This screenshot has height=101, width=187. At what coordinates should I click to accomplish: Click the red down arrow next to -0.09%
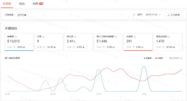point(83,47)
